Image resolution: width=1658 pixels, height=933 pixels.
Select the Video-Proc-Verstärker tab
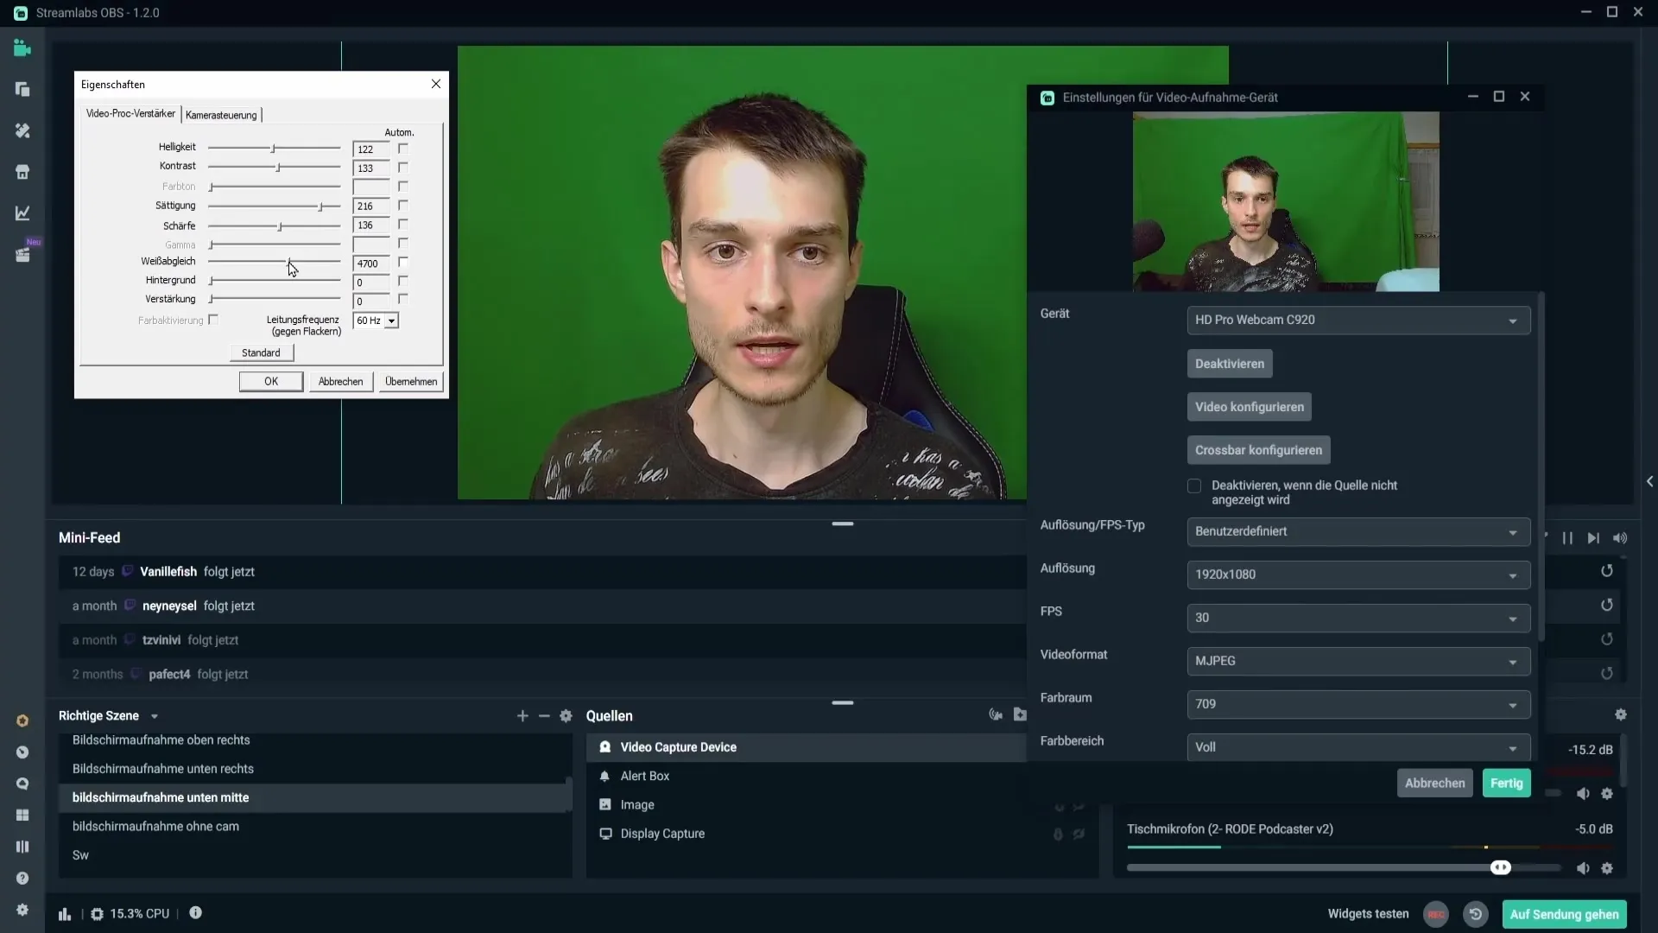[130, 114]
